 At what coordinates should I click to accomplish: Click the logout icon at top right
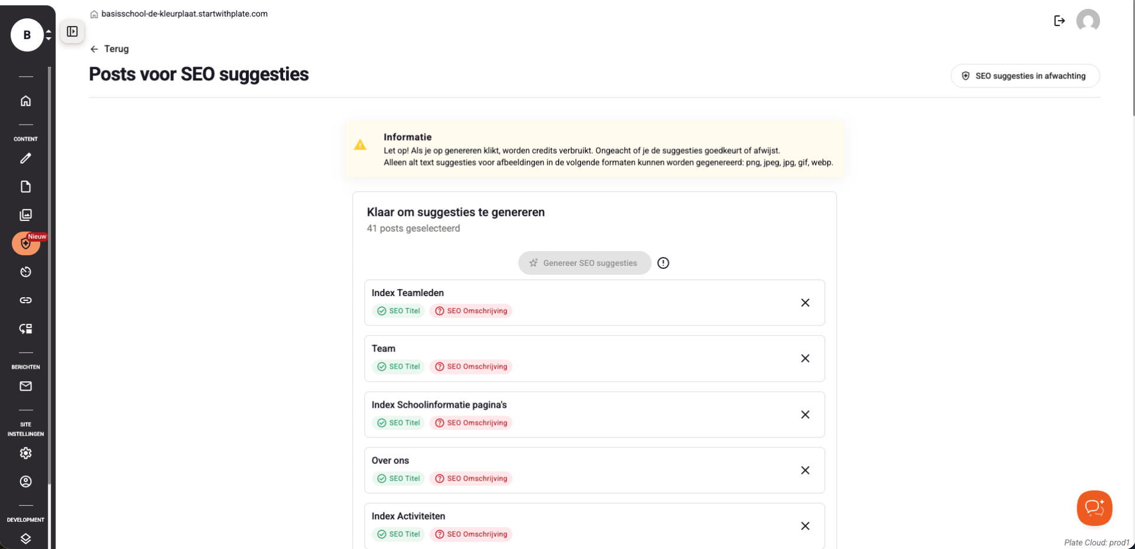coord(1059,21)
